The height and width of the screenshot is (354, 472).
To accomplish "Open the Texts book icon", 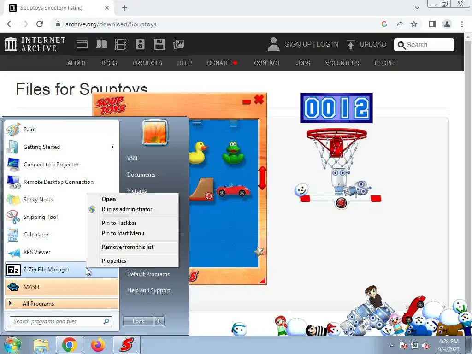I will point(101,44).
